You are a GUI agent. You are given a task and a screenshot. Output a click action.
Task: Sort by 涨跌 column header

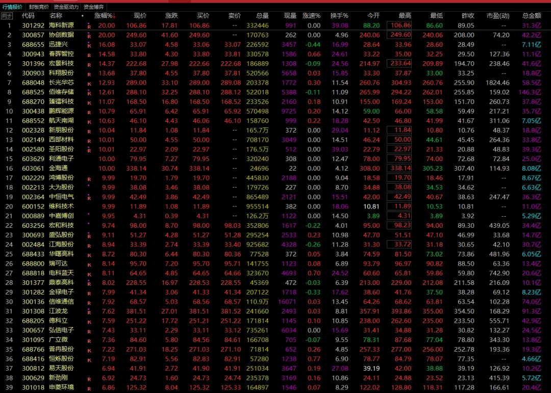[171, 16]
